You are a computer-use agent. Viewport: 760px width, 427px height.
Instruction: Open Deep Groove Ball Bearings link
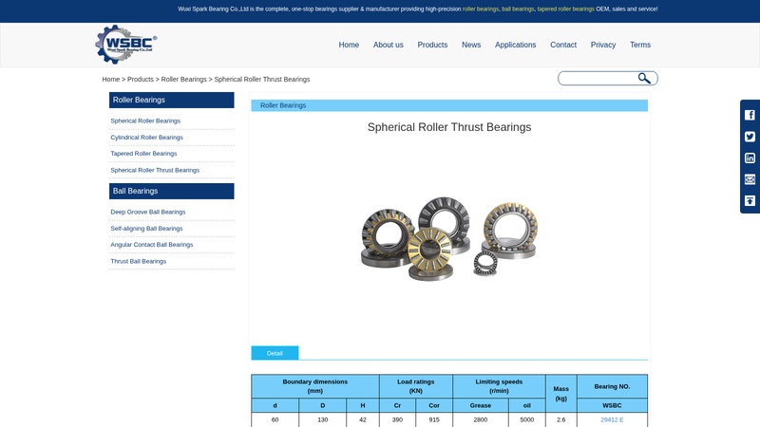coord(148,212)
